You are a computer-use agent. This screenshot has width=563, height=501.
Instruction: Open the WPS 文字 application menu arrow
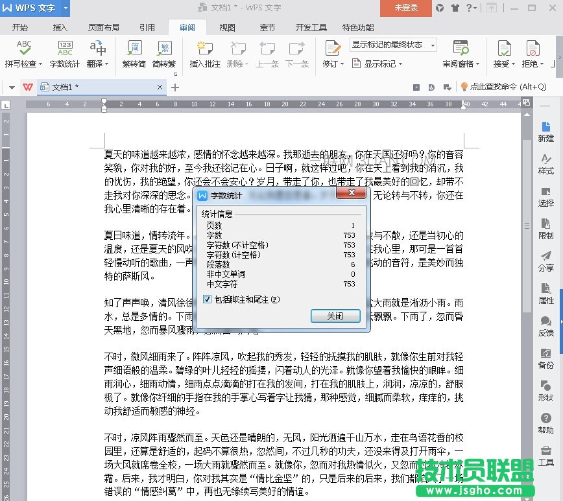click(x=67, y=8)
